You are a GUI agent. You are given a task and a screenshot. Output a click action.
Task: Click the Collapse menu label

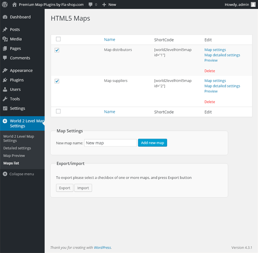21,174
